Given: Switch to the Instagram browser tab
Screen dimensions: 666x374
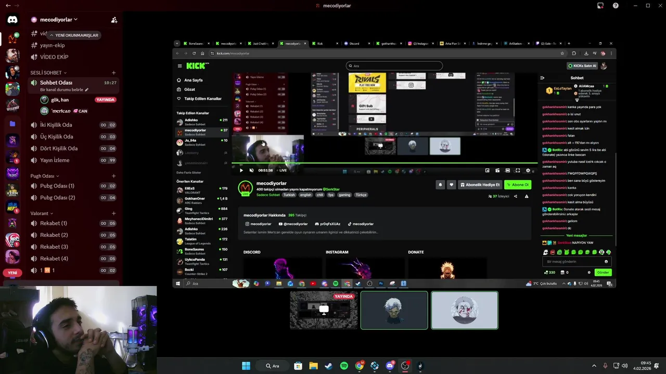Looking at the screenshot, I should 421,44.
